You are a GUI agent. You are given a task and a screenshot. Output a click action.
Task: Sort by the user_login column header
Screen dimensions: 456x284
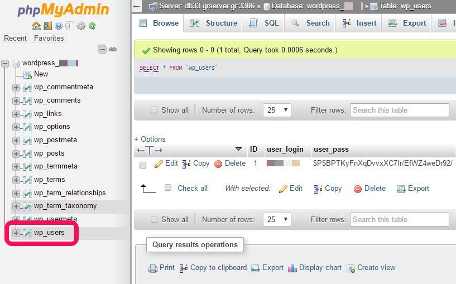(285, 150)
